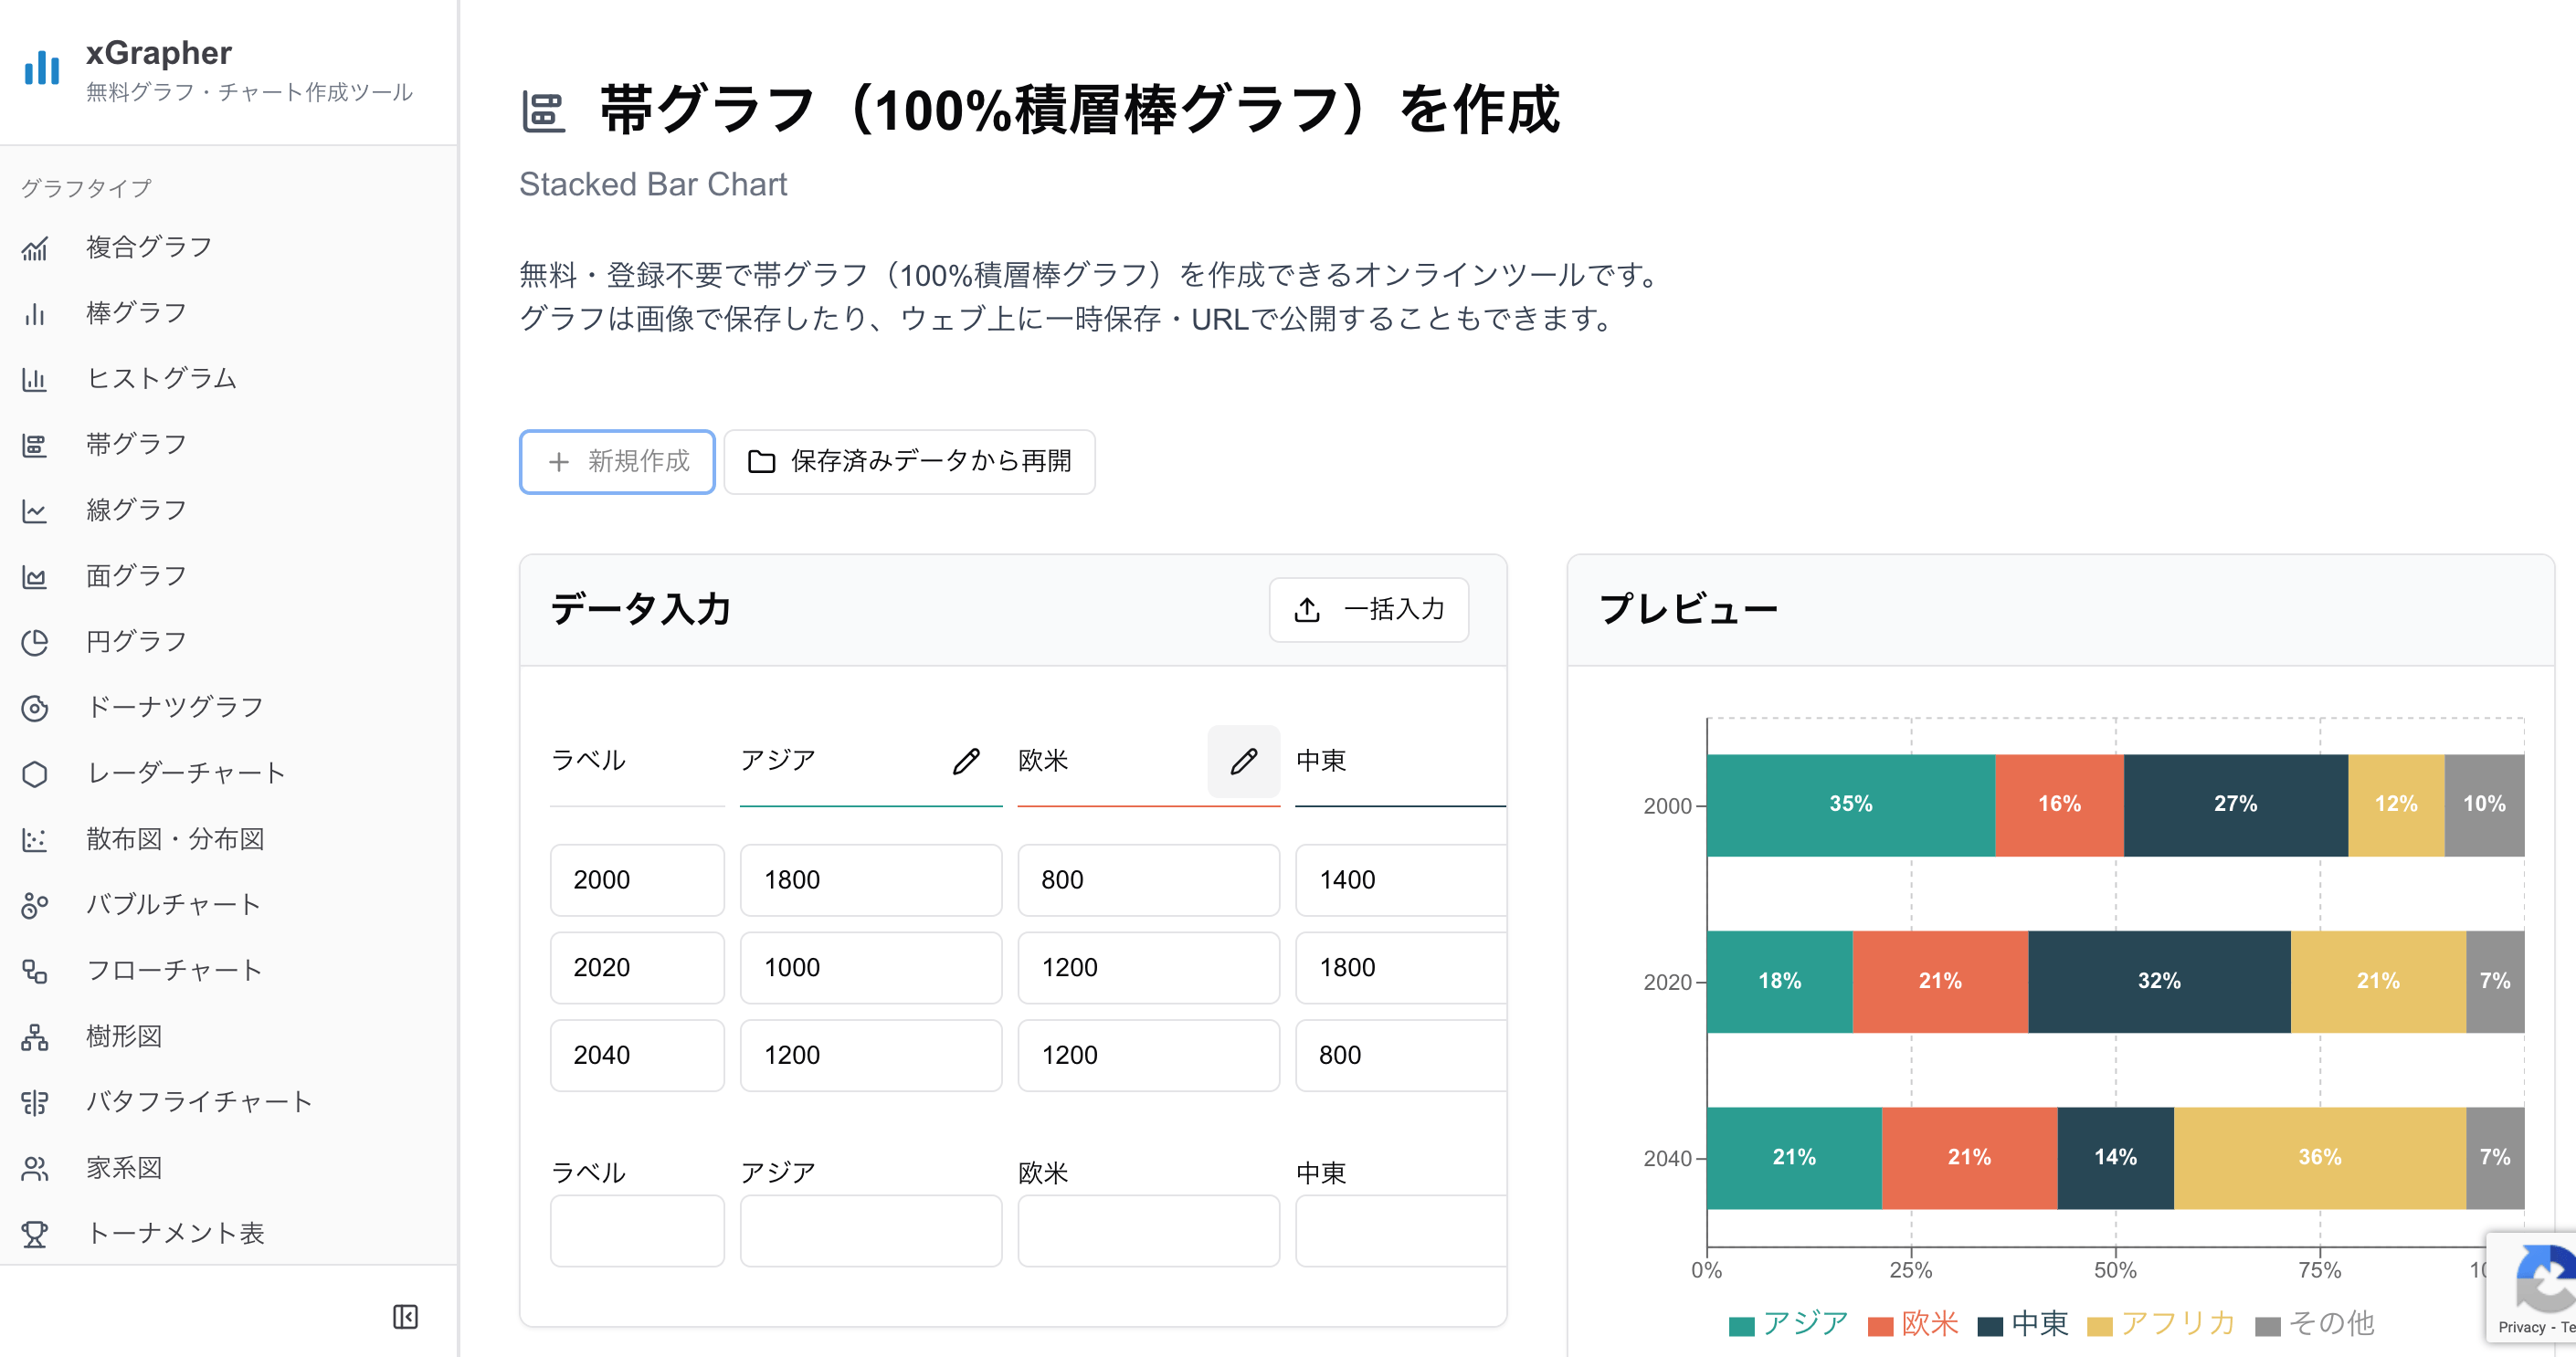Select the 円グラフ (pie chart) icon
Screen dimensions: 2576x1357
(x=36, y=641)
